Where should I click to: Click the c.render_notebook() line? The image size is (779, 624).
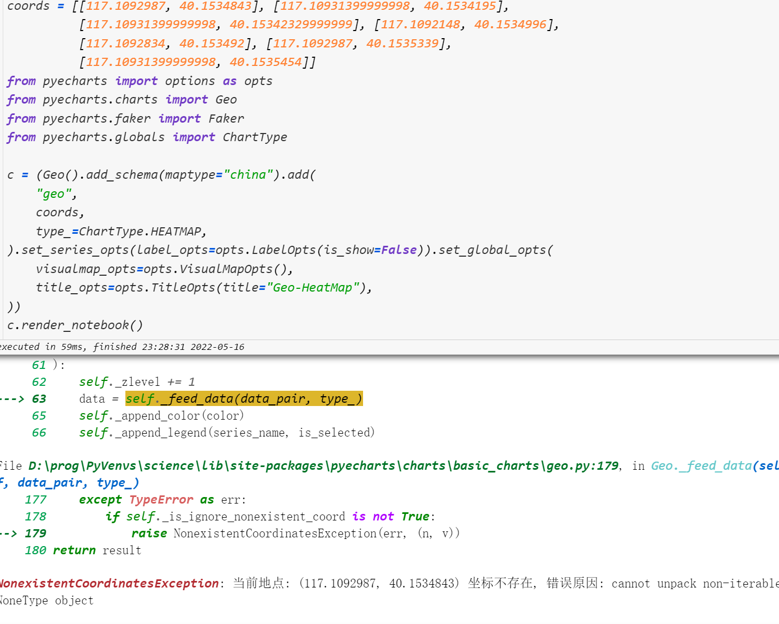(75, 325)
